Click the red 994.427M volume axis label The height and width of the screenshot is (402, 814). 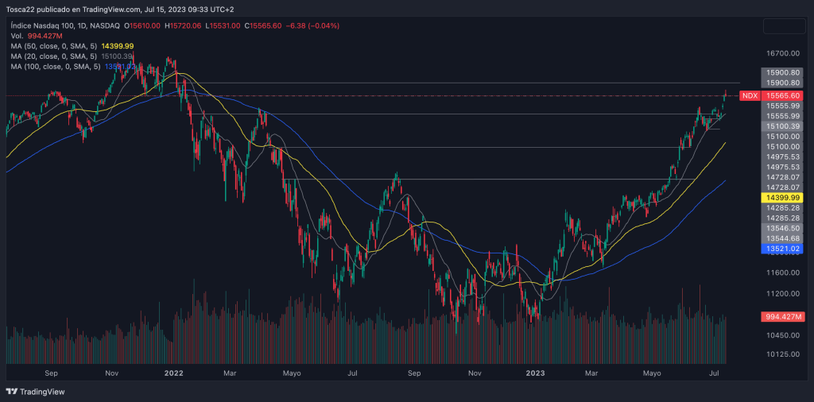pos(783,316)
